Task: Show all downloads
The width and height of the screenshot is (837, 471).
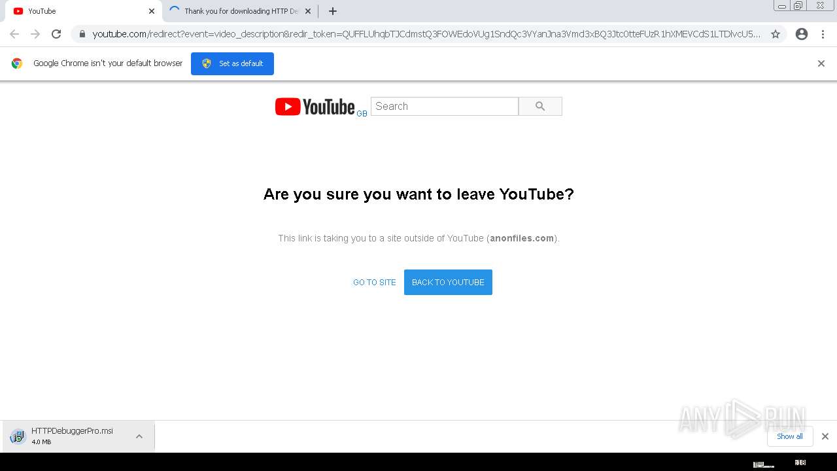Action: pos(790,436)
